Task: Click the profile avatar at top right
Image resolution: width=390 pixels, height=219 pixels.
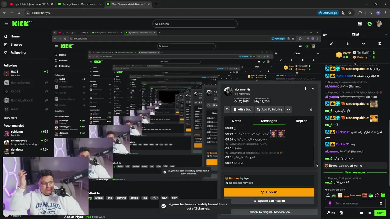Action: pyautogui.click(x=379, y=24)
